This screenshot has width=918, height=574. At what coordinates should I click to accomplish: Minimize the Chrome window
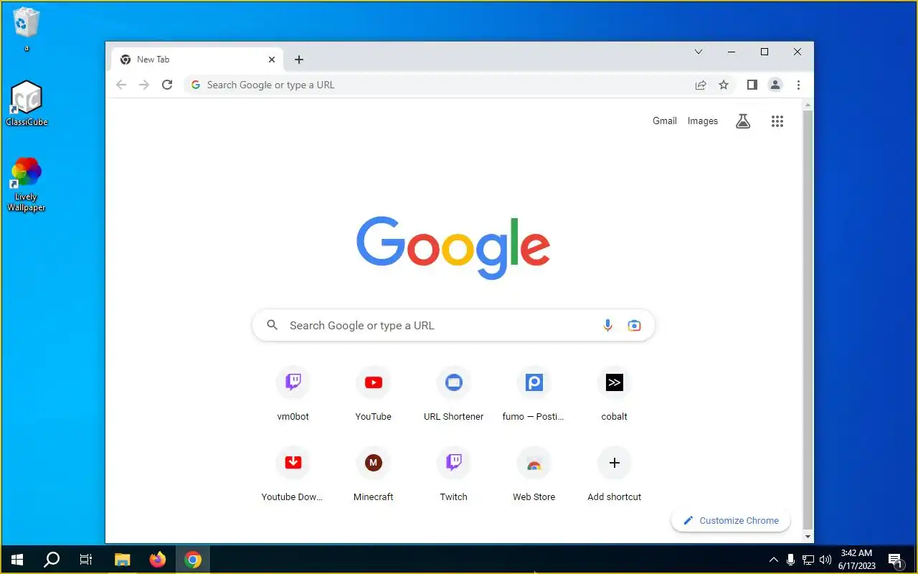(732, 52)
